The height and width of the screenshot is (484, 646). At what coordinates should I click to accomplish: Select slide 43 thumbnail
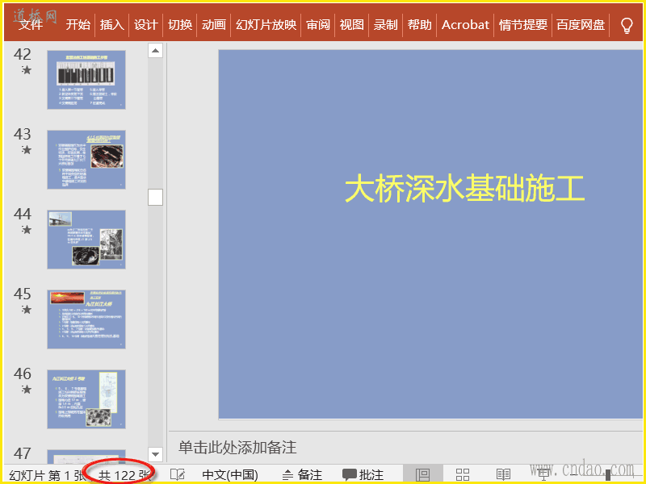click(86, 160)
